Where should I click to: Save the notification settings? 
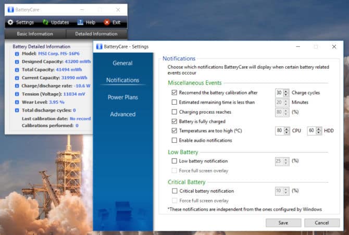[283, 222]
